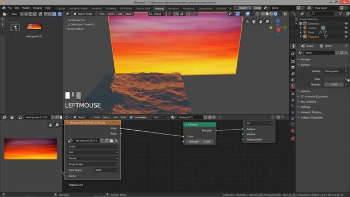Click the Camera object icon in outliner
Viewport: 350px width, 197px height.
305,28
